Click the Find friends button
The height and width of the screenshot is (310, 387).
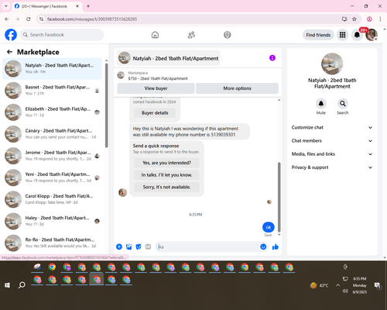tap(318, 35)
